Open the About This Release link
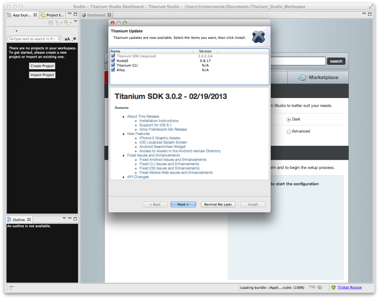 click(143, 117)
